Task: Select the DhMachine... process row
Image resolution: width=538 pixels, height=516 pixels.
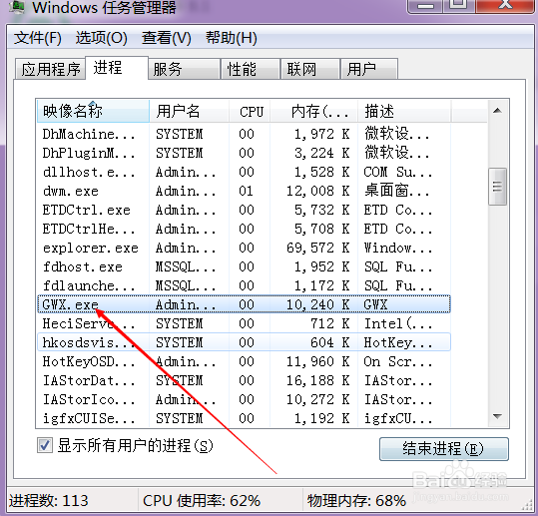Action: [x=244, y=134]
